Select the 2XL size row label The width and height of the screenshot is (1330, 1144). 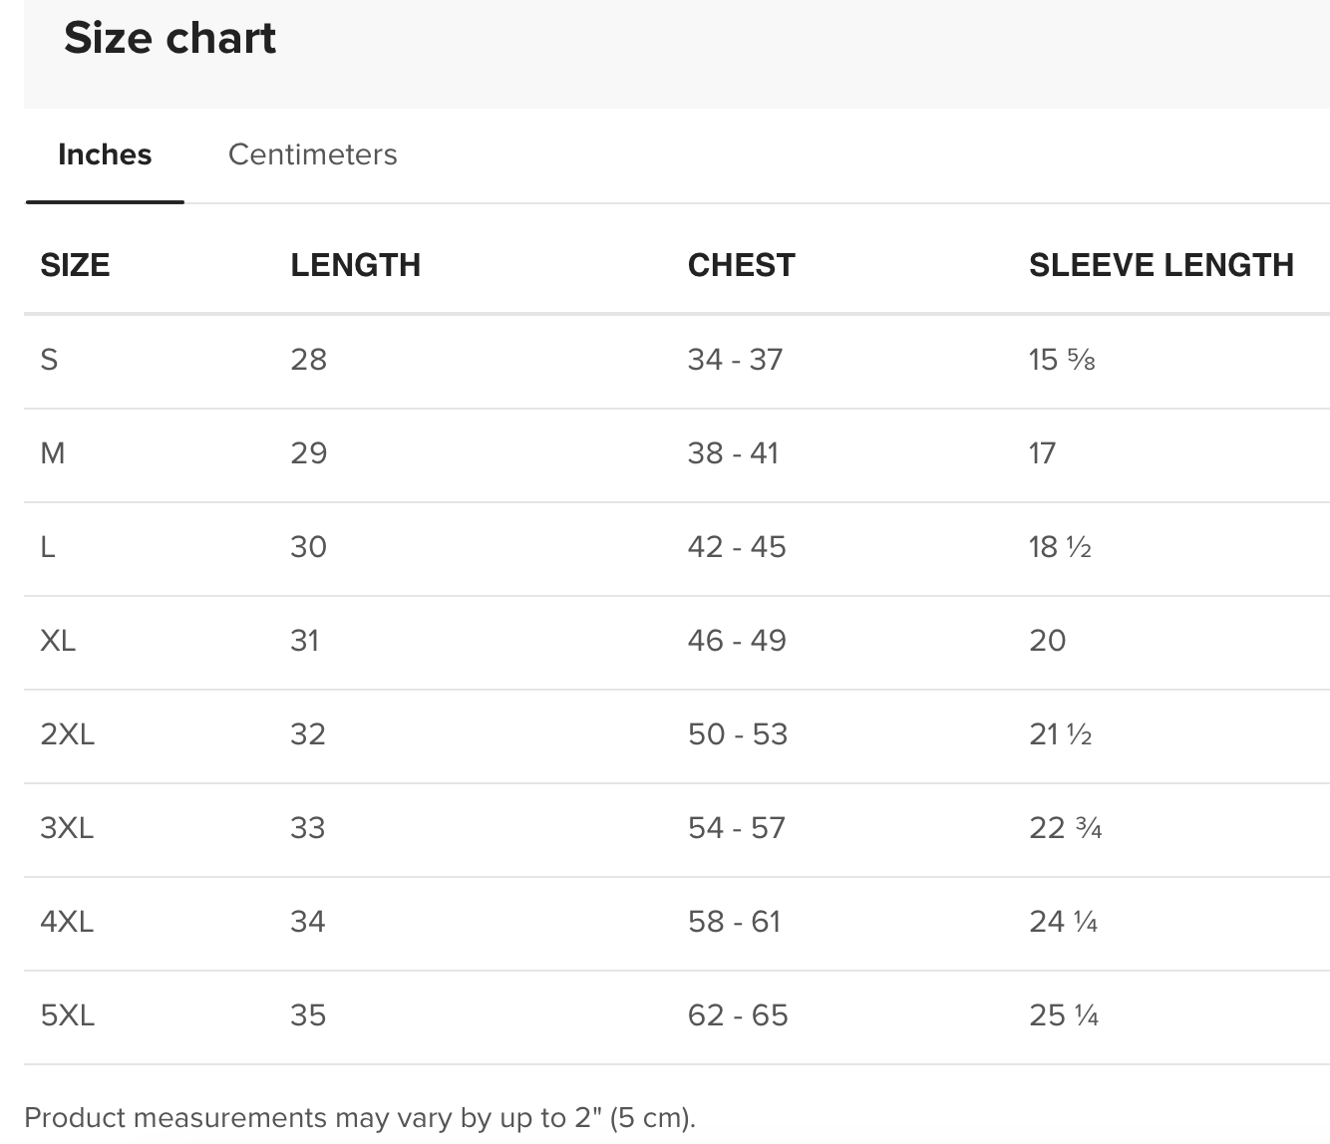67,734
